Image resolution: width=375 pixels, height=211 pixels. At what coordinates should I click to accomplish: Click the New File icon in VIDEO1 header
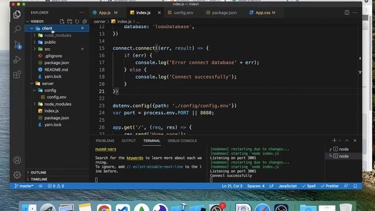tap(62, 21)
